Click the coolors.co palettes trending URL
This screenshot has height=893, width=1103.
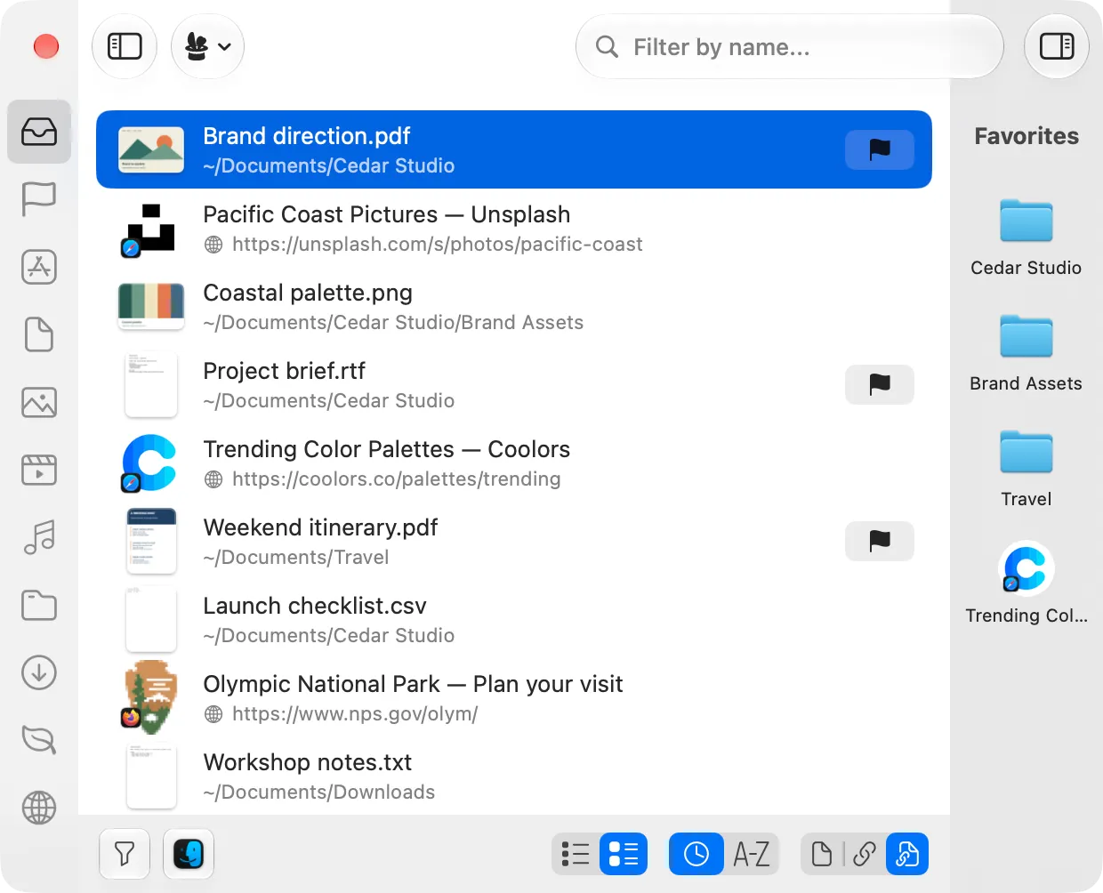point(396,479)
